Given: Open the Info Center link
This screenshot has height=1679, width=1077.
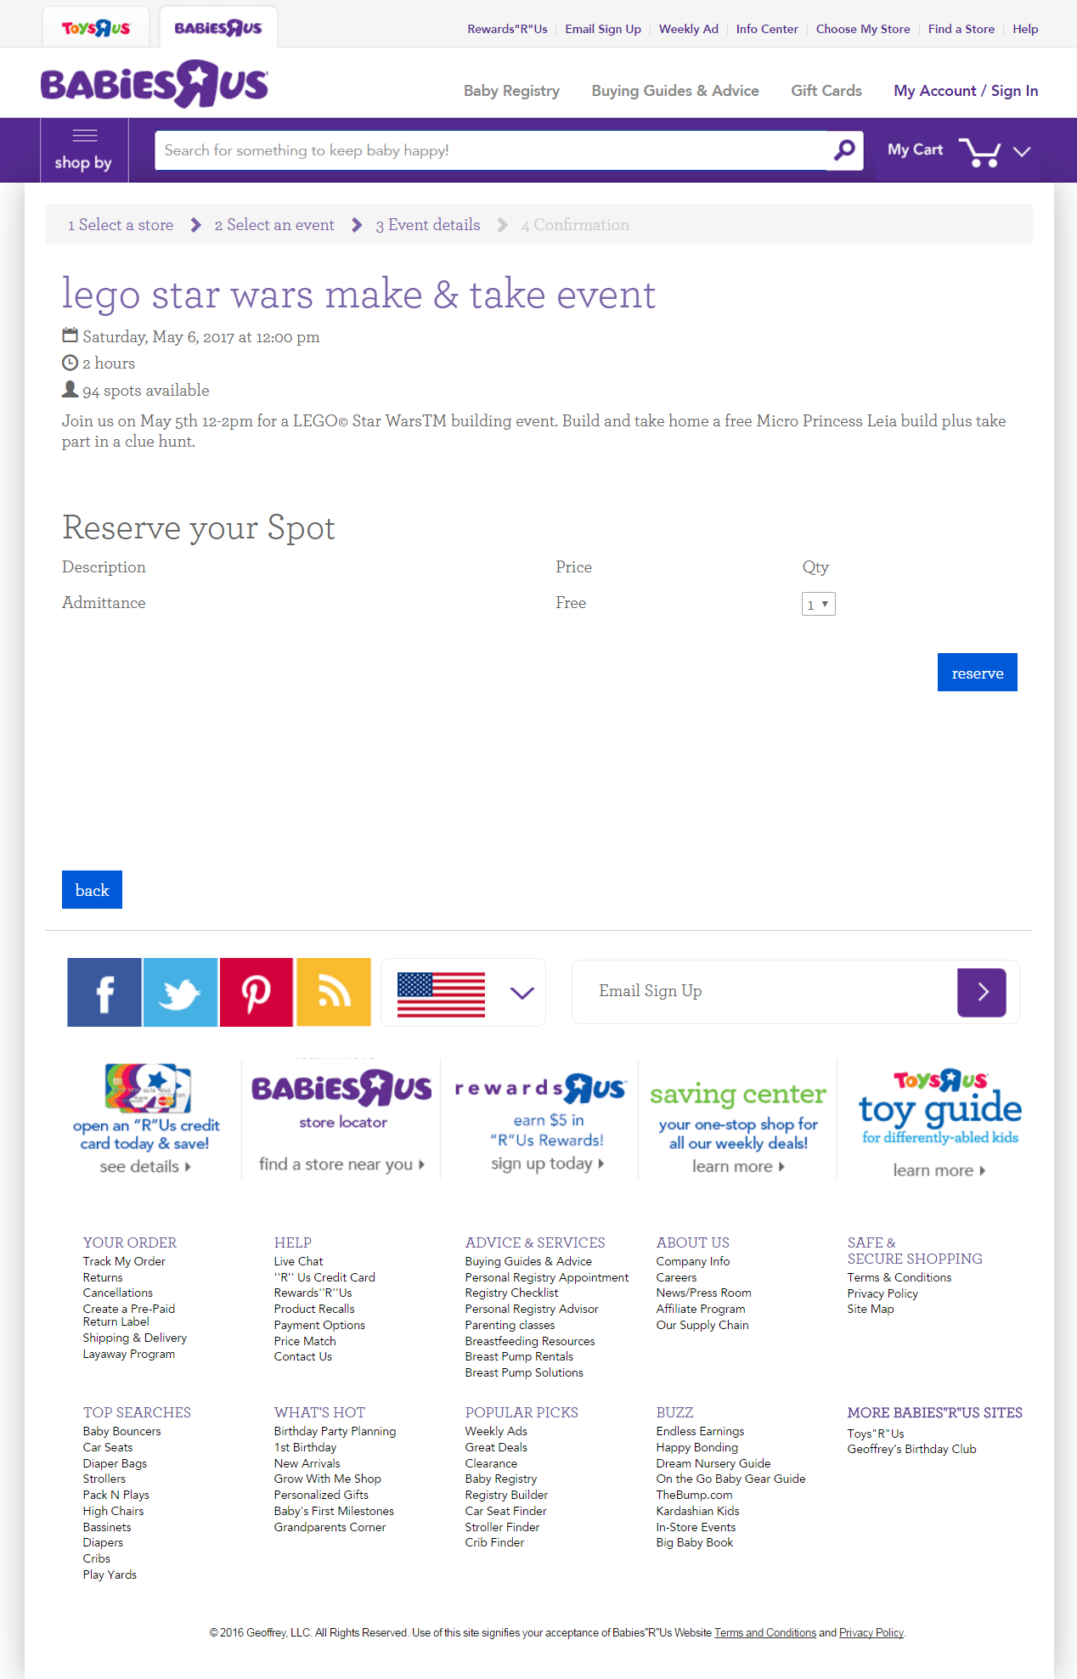Looking at the screenshot, I should [x=767, y=29].
